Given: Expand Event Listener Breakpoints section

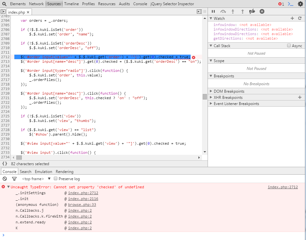Looking at the screenshot, I should pyautogui.click(x=236, y=104).
